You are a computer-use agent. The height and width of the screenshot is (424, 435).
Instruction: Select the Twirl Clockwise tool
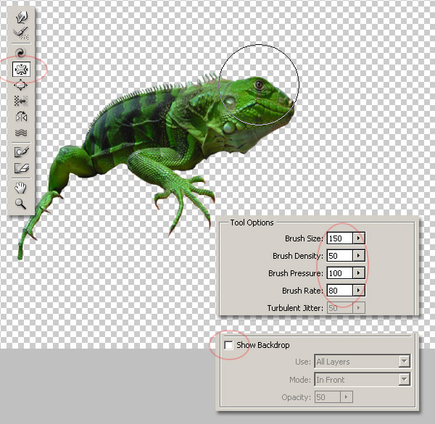tap(21, 53)
